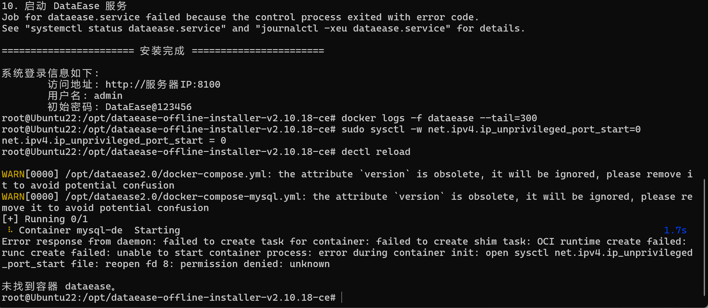
Task: Click the "Container mysql-de Starting" status line
Action: pos(99,230)
